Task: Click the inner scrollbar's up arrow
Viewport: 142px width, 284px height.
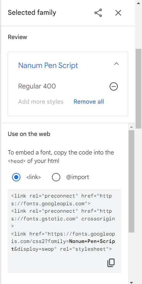Action: click(131, 127)
